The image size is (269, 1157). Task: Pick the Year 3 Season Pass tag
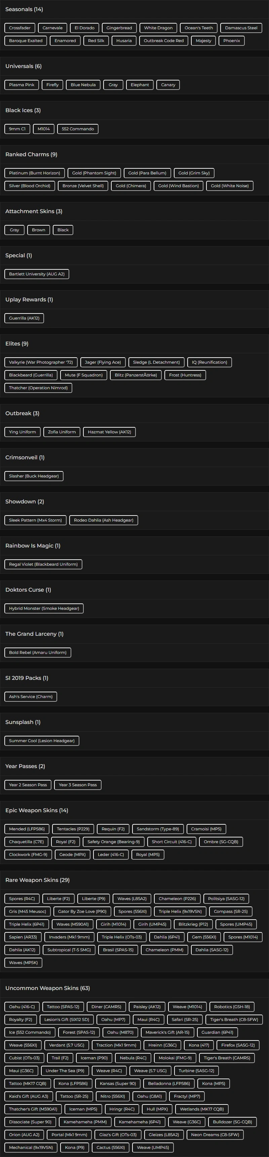(x=78, y=785)
